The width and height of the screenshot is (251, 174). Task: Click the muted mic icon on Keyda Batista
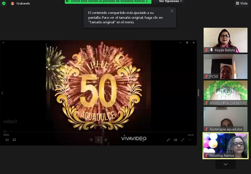(206, 50)
